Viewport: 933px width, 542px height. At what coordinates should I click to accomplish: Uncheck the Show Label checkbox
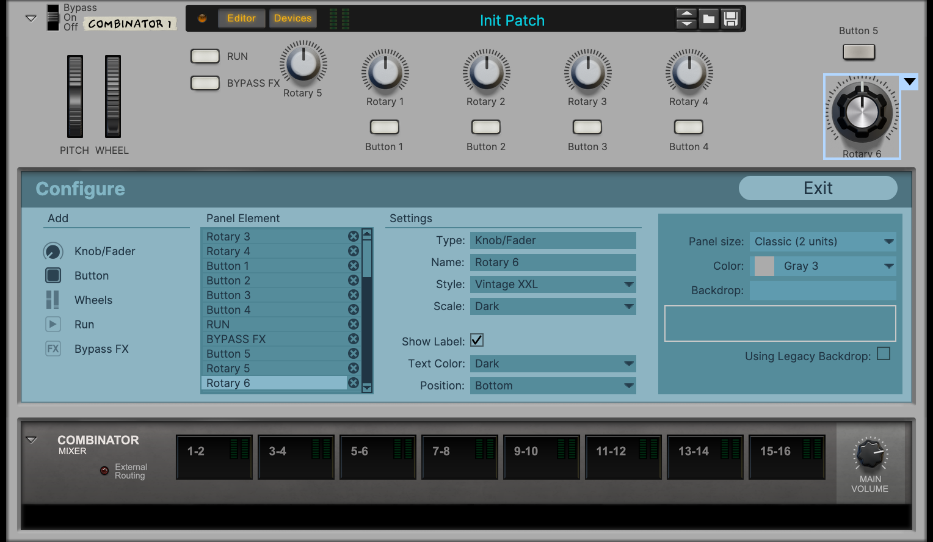click(477, 341)
